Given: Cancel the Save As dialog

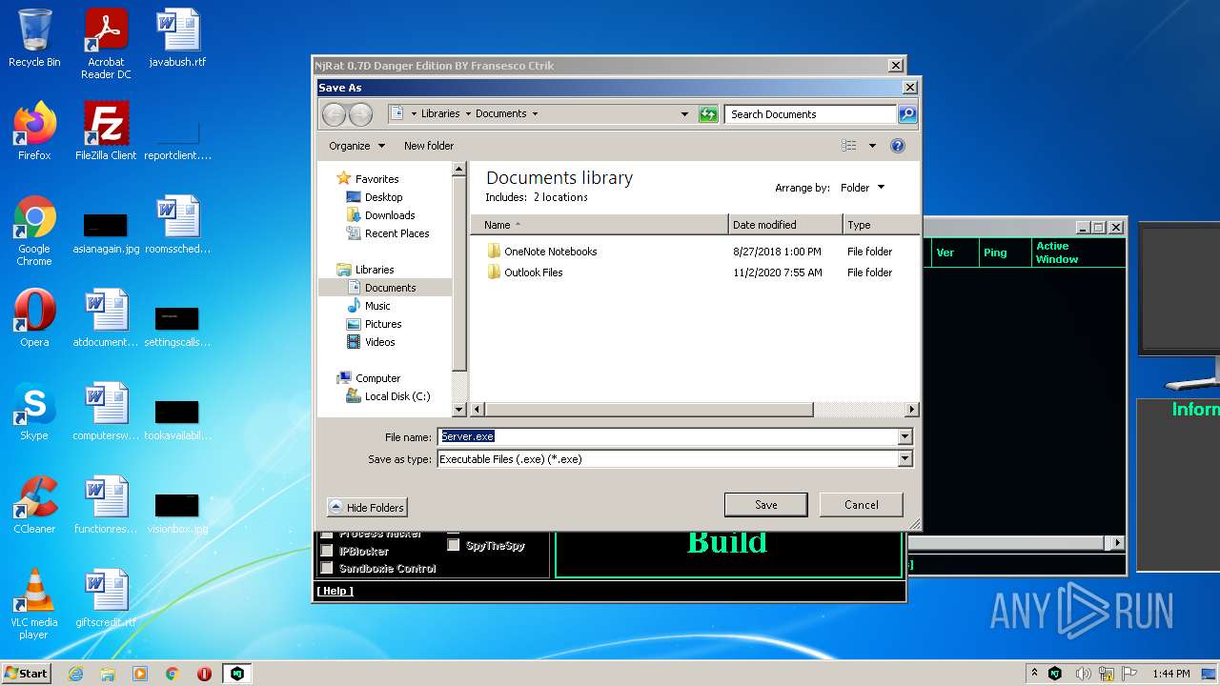Looking at the screenshot, I should click(862, 505).
